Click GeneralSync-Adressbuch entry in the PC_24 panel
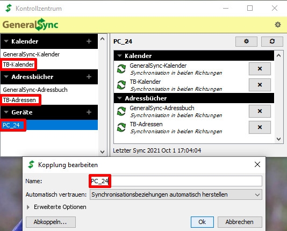Viewport: 287px width, 231px height. [162, 108]
